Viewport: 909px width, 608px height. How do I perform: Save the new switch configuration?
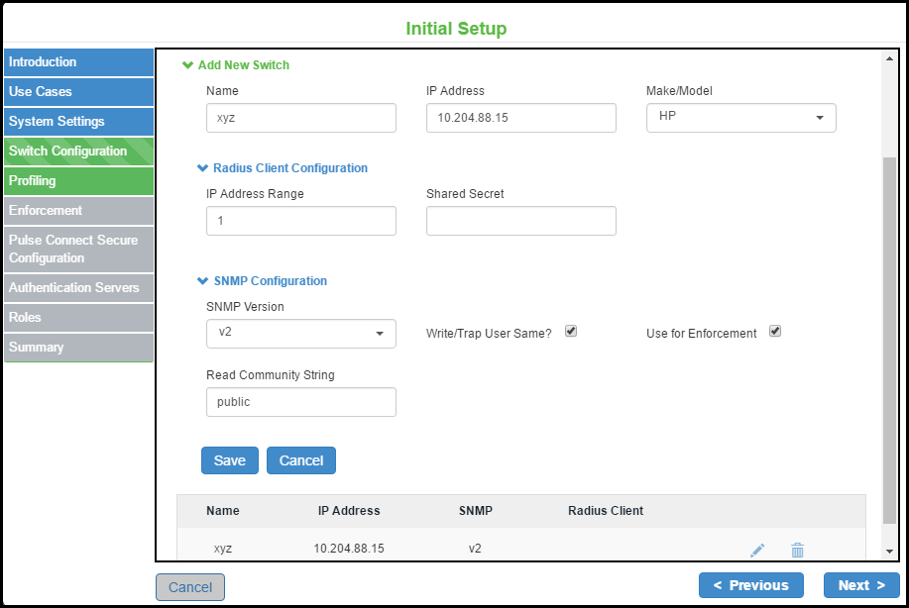pos(229,460)
